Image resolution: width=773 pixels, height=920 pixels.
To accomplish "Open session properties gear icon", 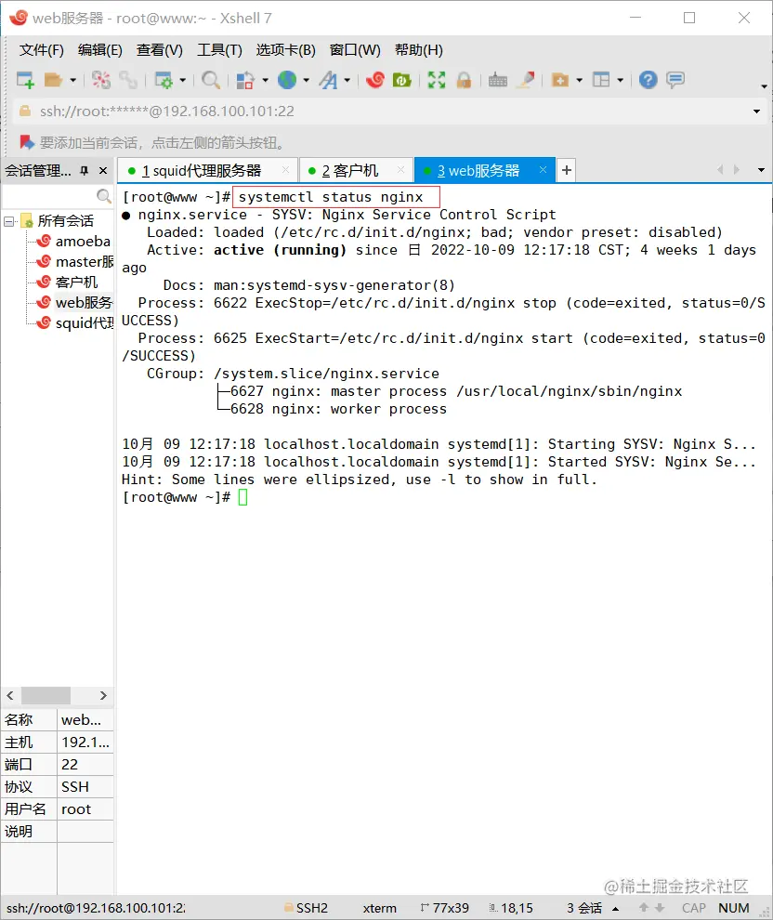I will 163,80.
